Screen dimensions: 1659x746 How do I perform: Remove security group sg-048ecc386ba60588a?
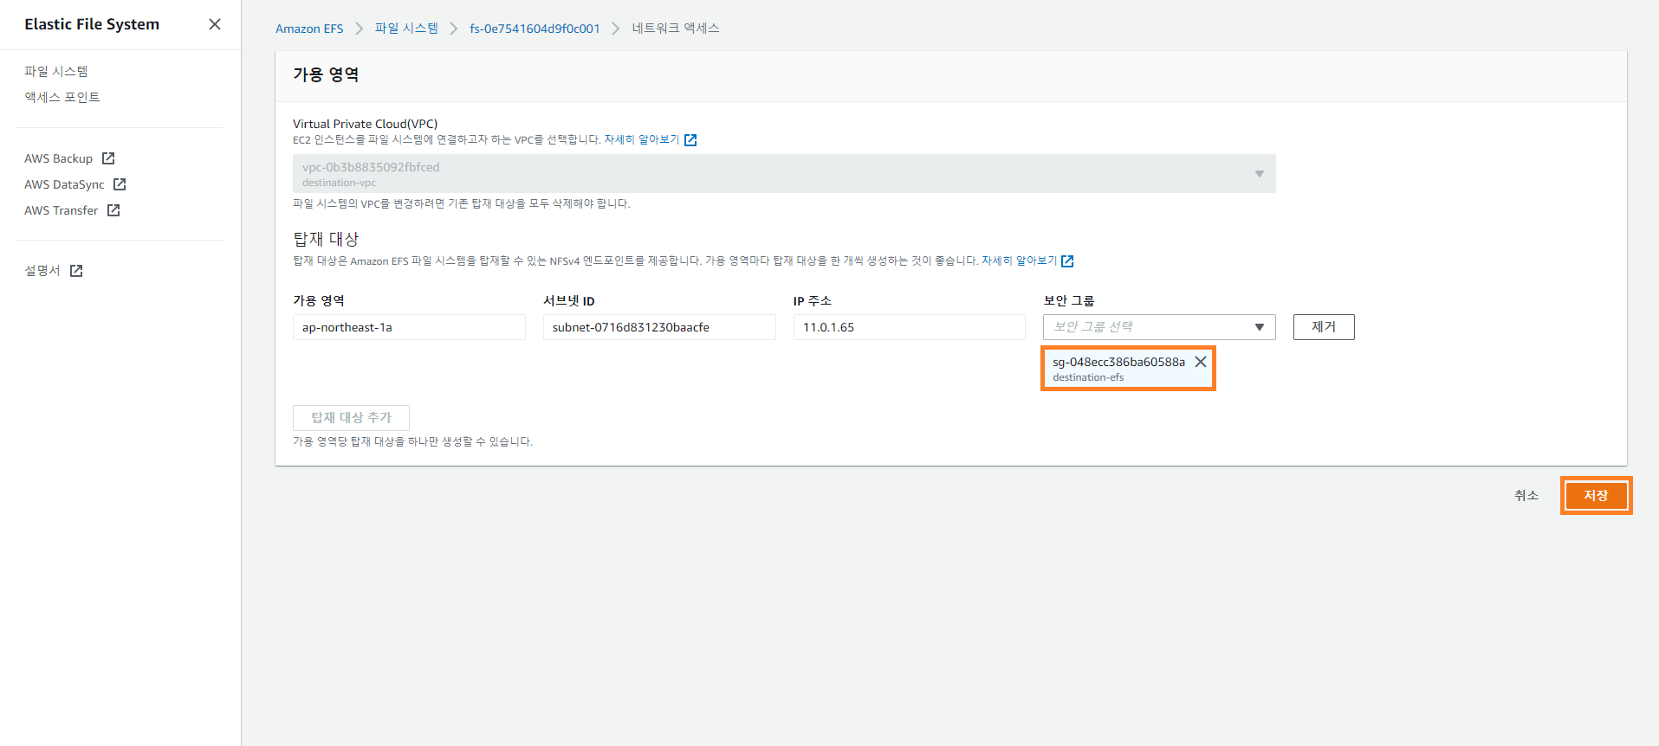(1201, 362)
